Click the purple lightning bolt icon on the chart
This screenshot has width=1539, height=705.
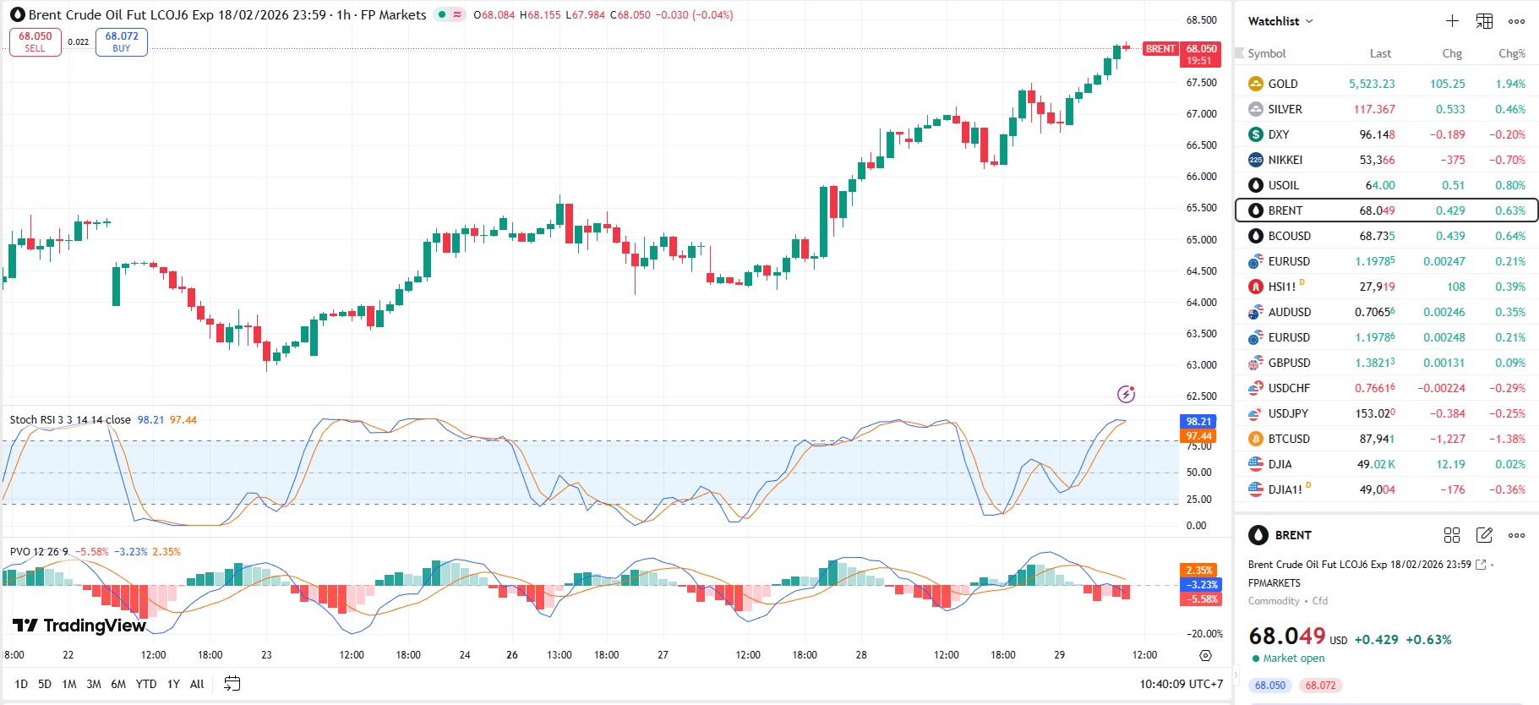[1126, 394]
